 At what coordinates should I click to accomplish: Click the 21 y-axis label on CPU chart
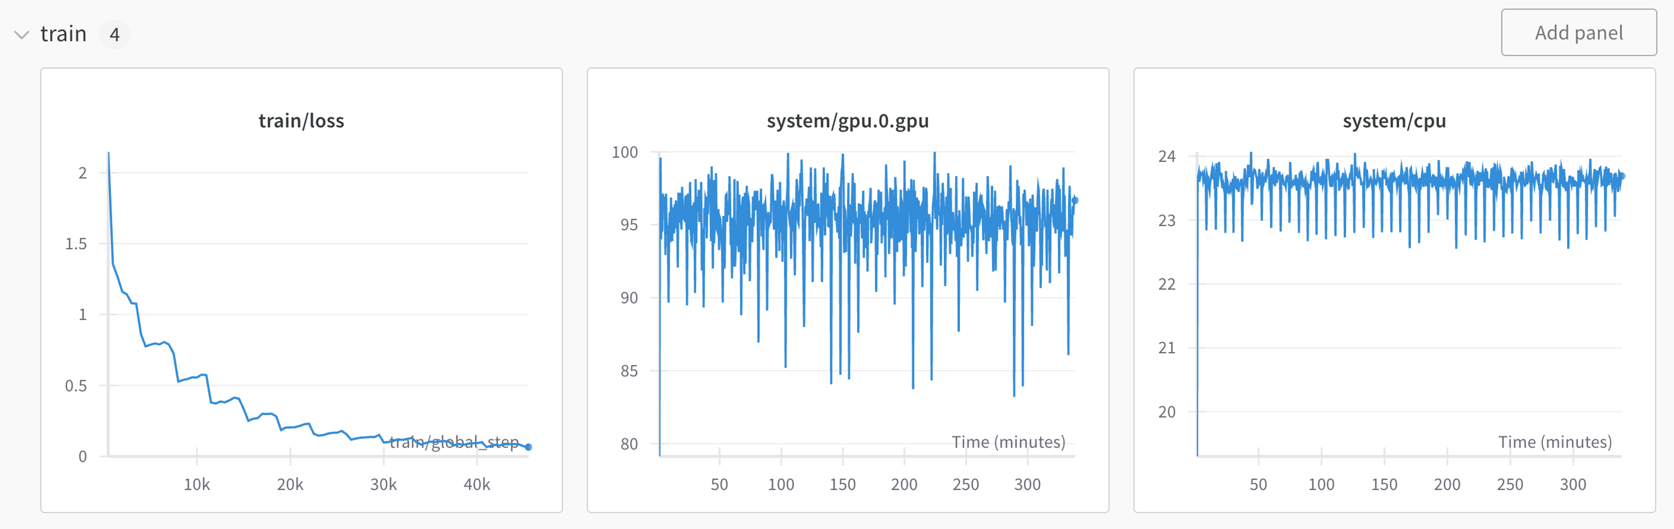point(1167,348)
